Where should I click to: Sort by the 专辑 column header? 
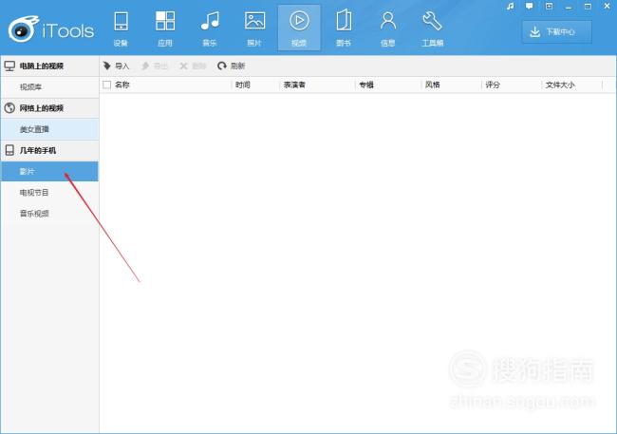point(366,85)
